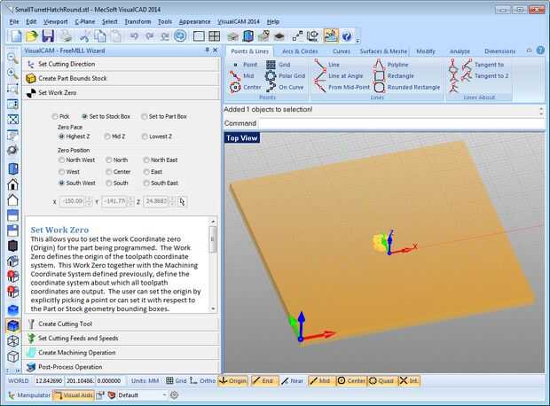Select North West zero position

[76, 160]
